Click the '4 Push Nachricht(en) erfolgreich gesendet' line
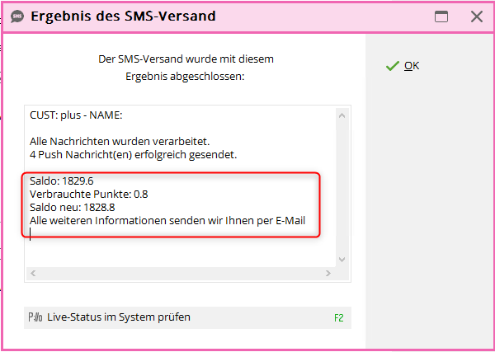 133,155
